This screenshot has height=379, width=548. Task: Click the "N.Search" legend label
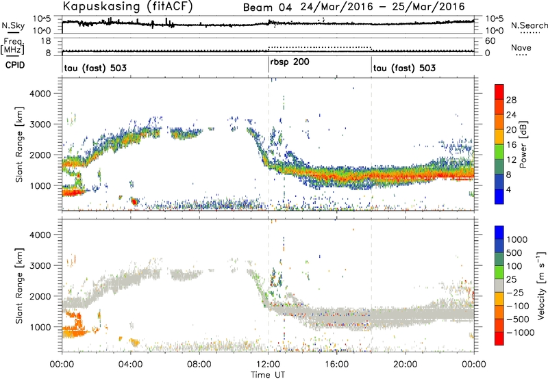529,25
